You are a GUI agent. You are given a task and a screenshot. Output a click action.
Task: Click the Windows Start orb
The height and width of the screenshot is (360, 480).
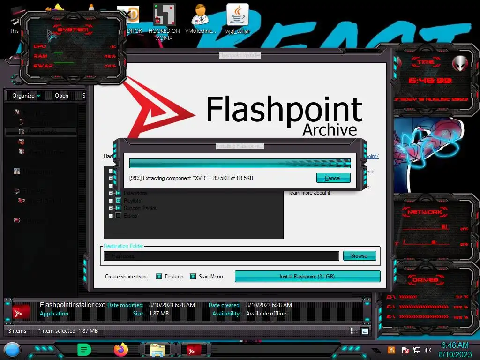[x=12, y=350]
